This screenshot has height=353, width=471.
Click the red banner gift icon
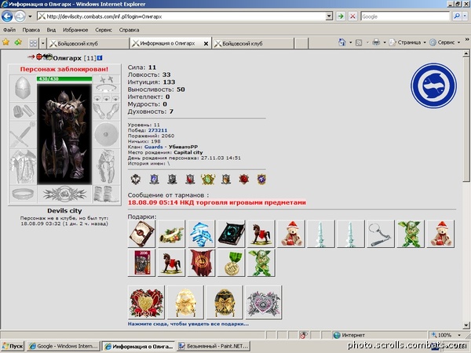pos(201,263)
